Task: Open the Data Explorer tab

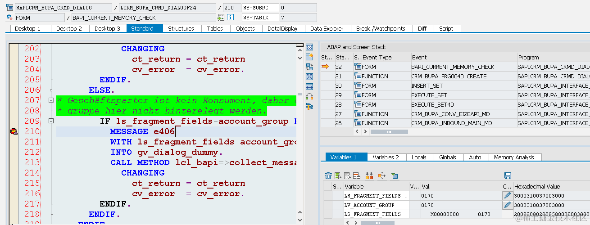Action: (x=327, y=28)
